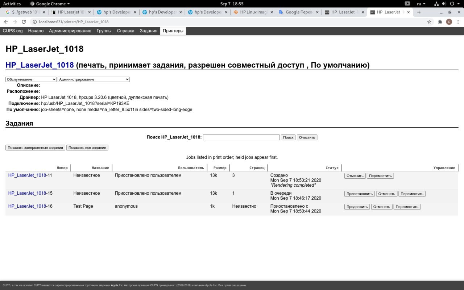Image resolution: width=464 pixels, height=290 pixels.
Task: Open the network status icon in the top bar
Action: point(436,4)
